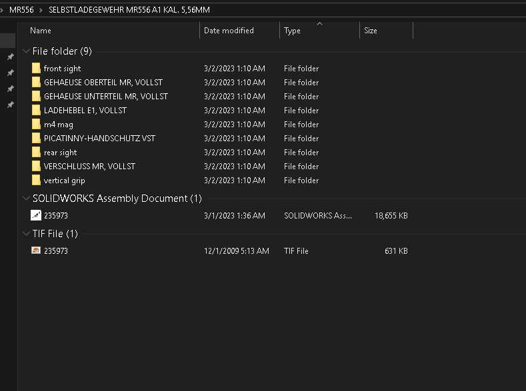Select the 235973 SOLIDWORKS assembly file name
526x391 pixels.
56,215
